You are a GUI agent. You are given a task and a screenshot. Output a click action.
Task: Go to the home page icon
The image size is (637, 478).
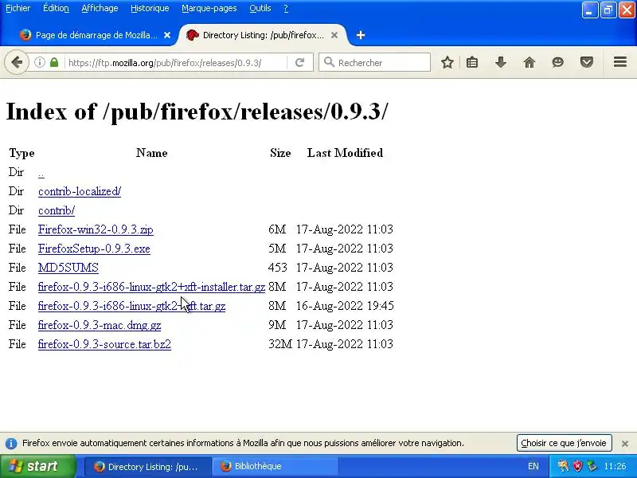coord(530,63)
